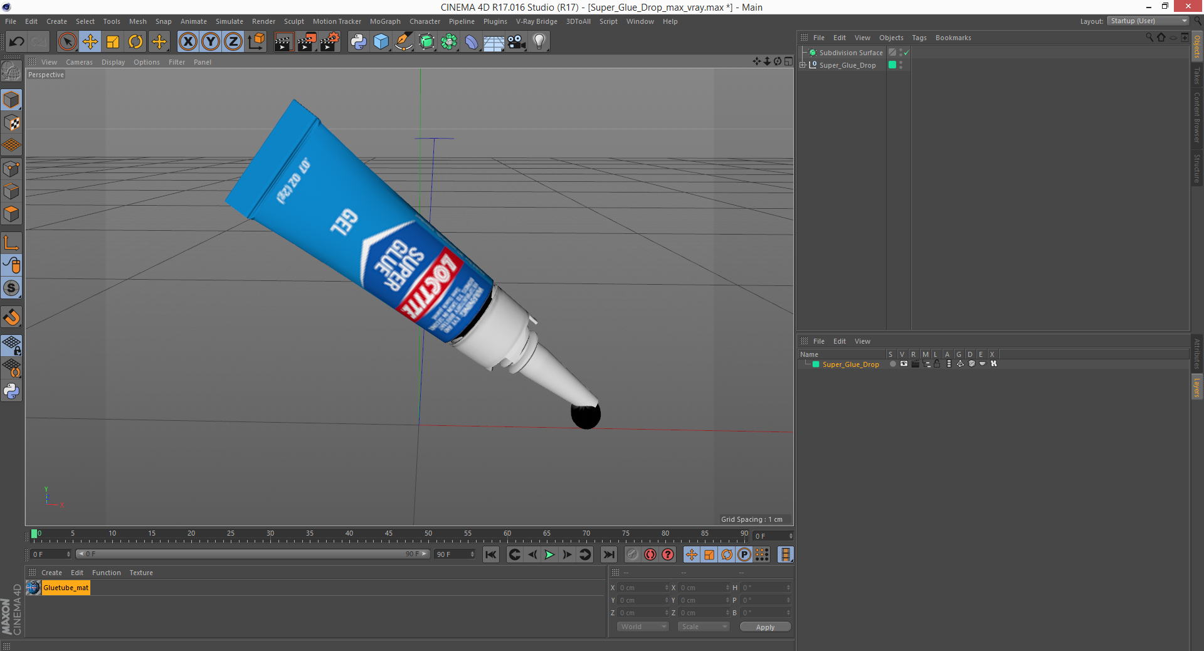Toggle Super_Glue_Drop layer Solo dot
The width and height of the screenshot is (1204, 651).
892,364
